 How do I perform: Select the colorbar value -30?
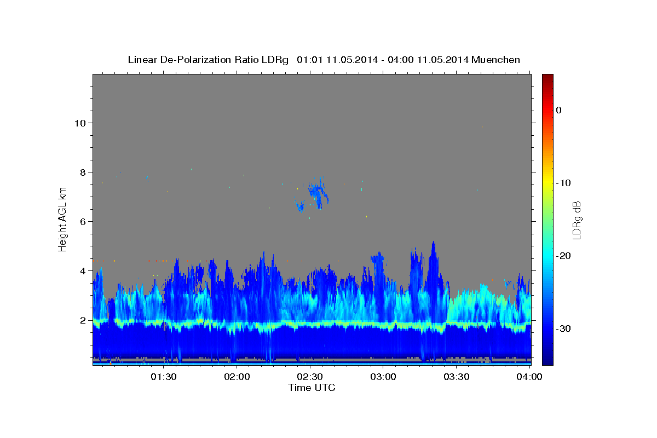pyautogui.click(x=564, y=328)
